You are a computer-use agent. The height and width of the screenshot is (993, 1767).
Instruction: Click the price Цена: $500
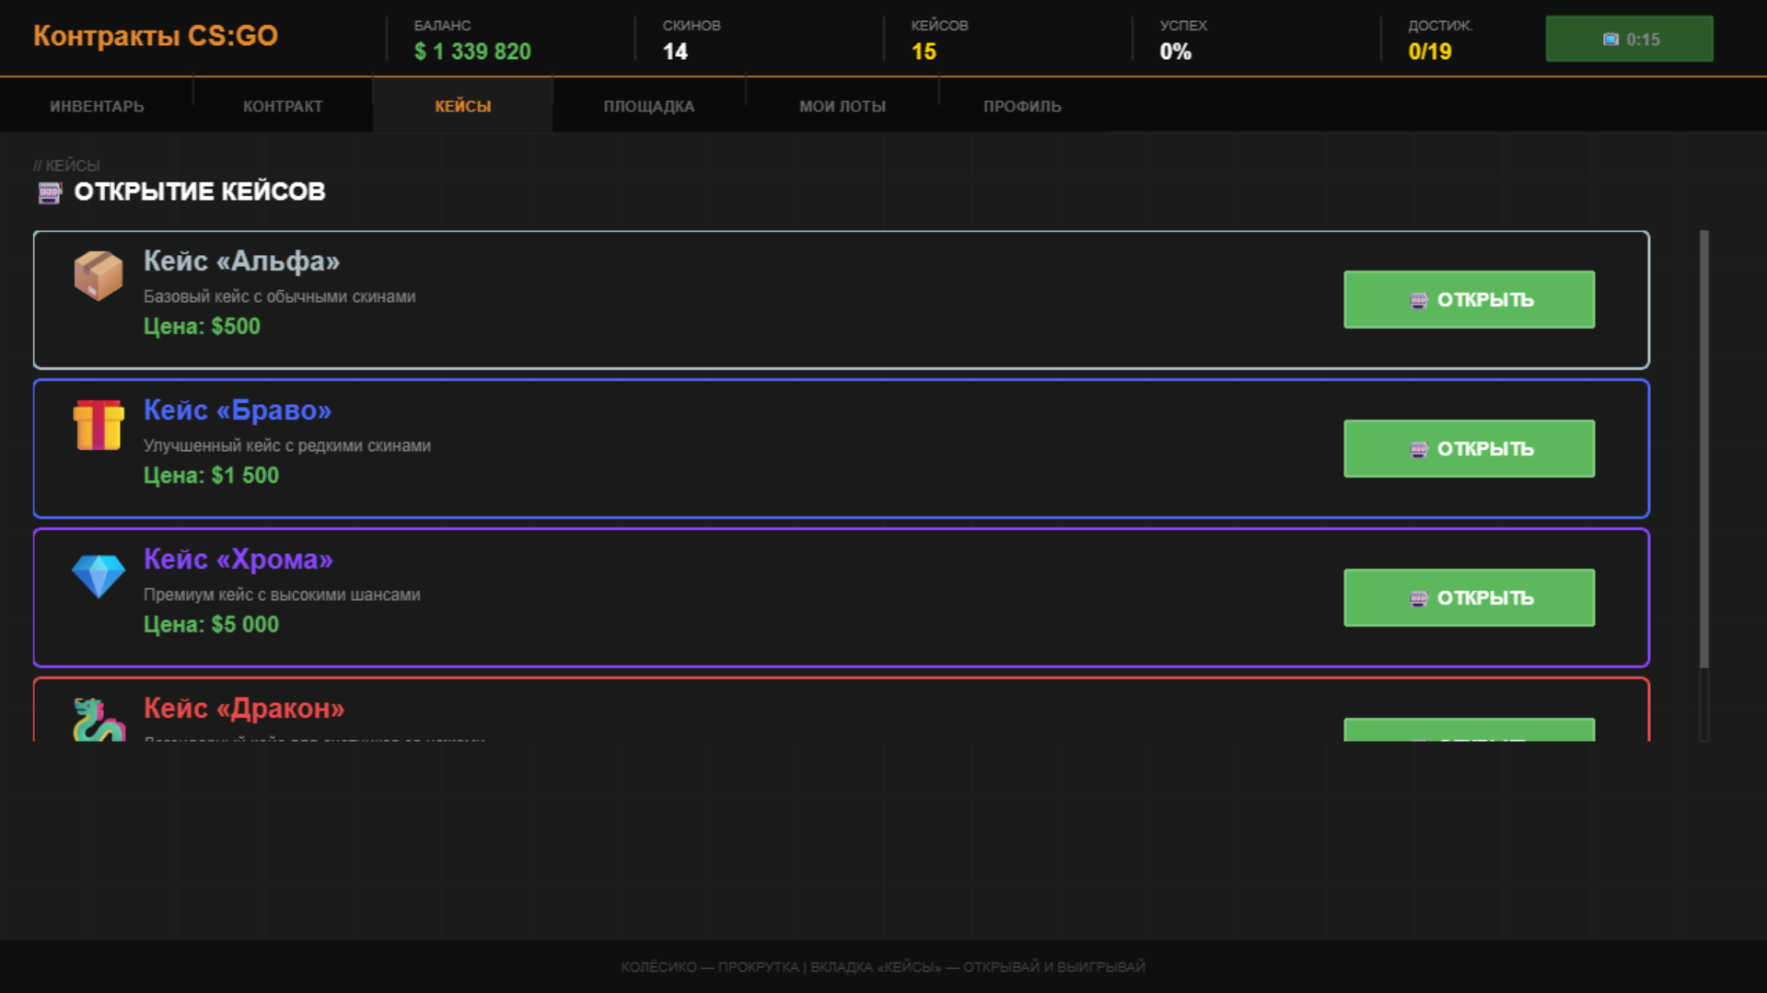coord(202,327)
